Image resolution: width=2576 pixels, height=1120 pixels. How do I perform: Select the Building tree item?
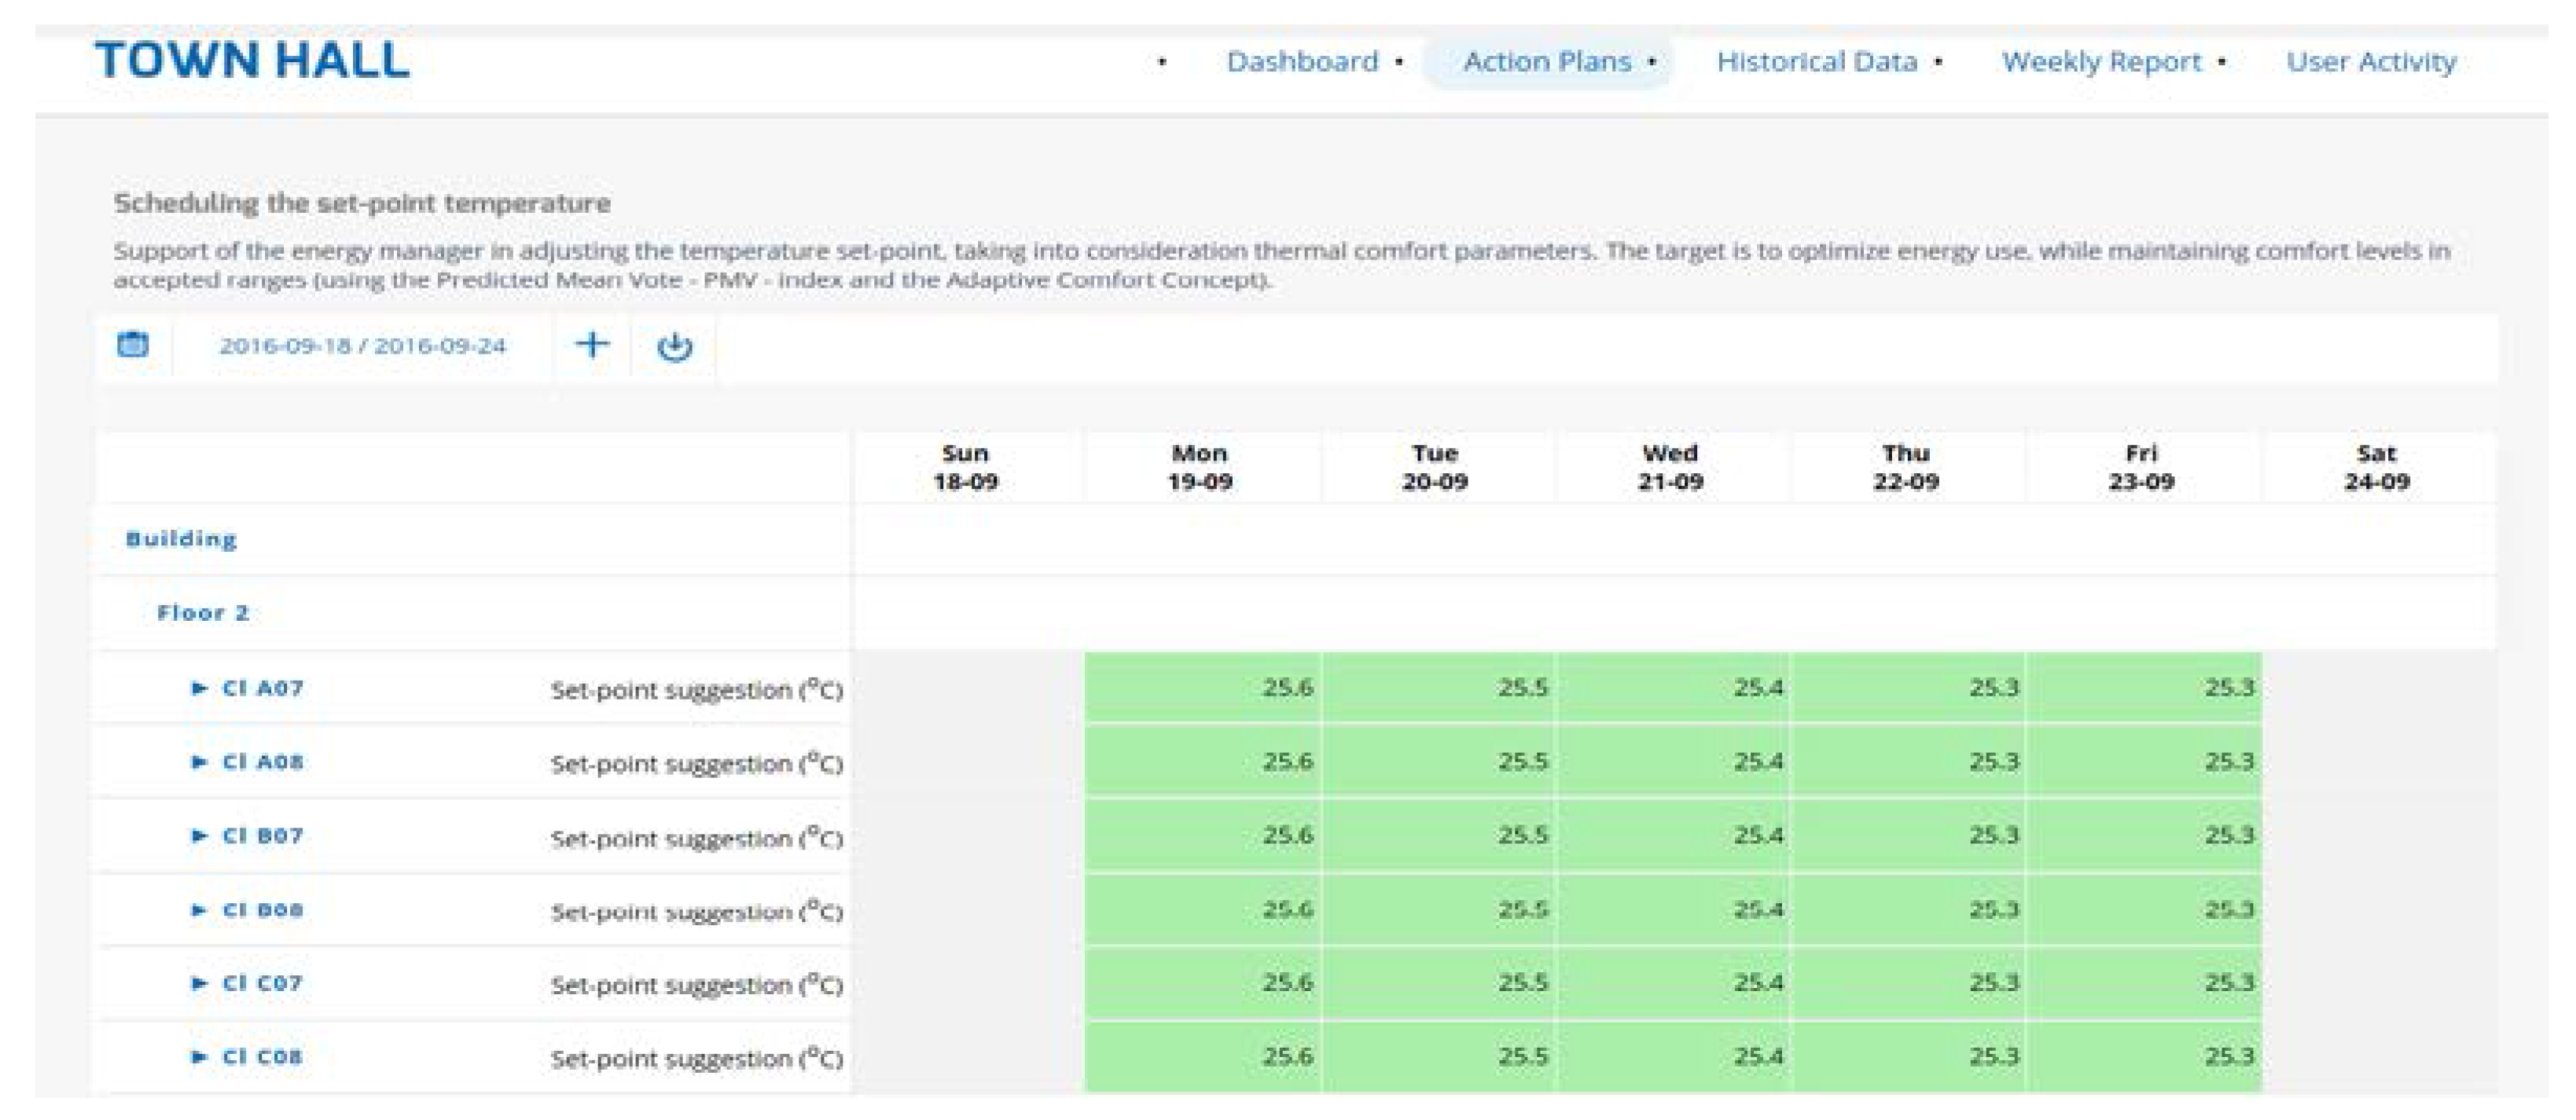click(181, 540)
